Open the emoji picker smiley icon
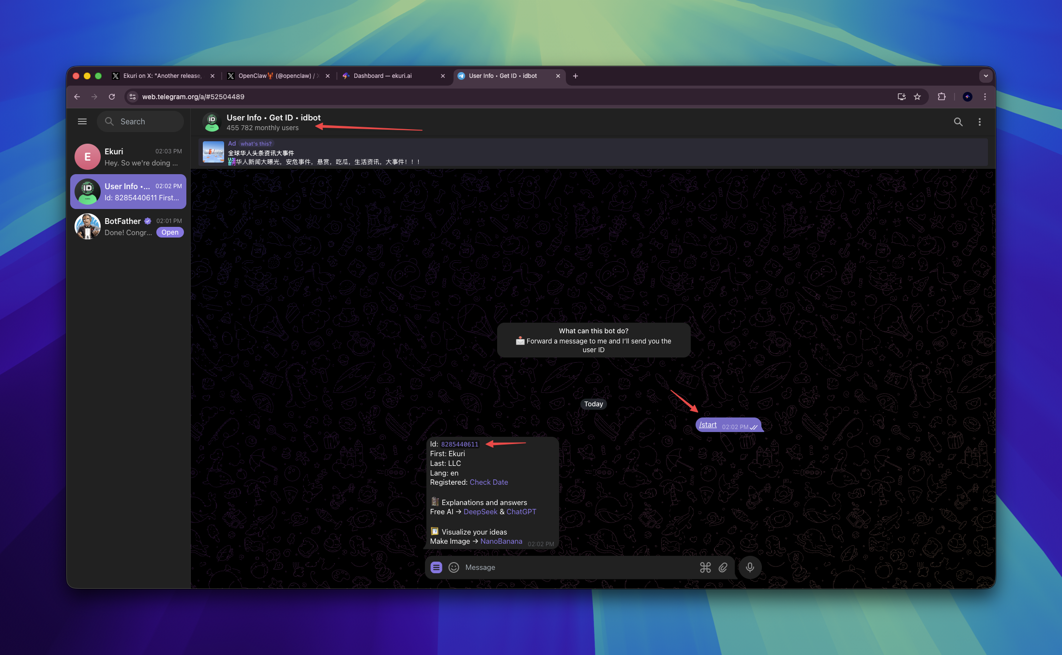The image size is (1062, 655). click(454, 567)
